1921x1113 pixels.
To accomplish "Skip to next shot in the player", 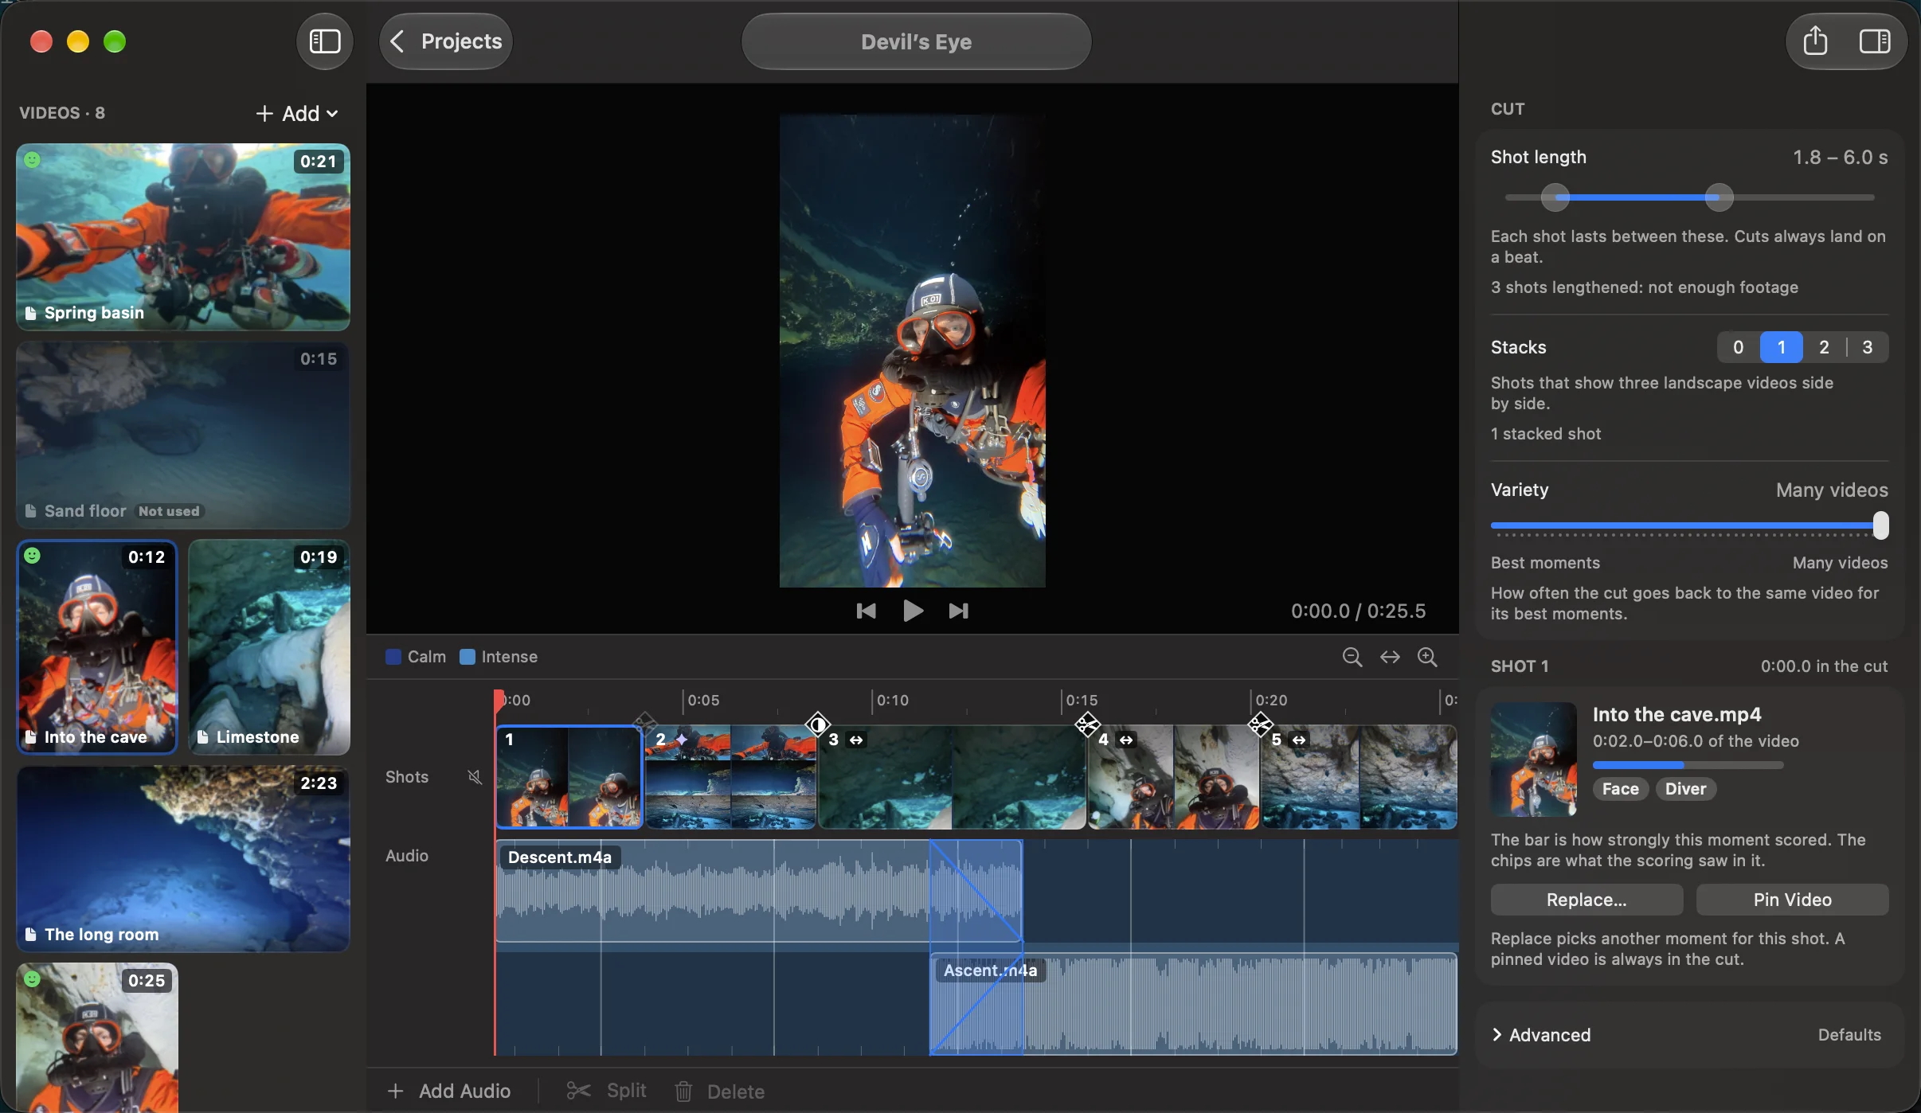I will [x=959, y=611].
